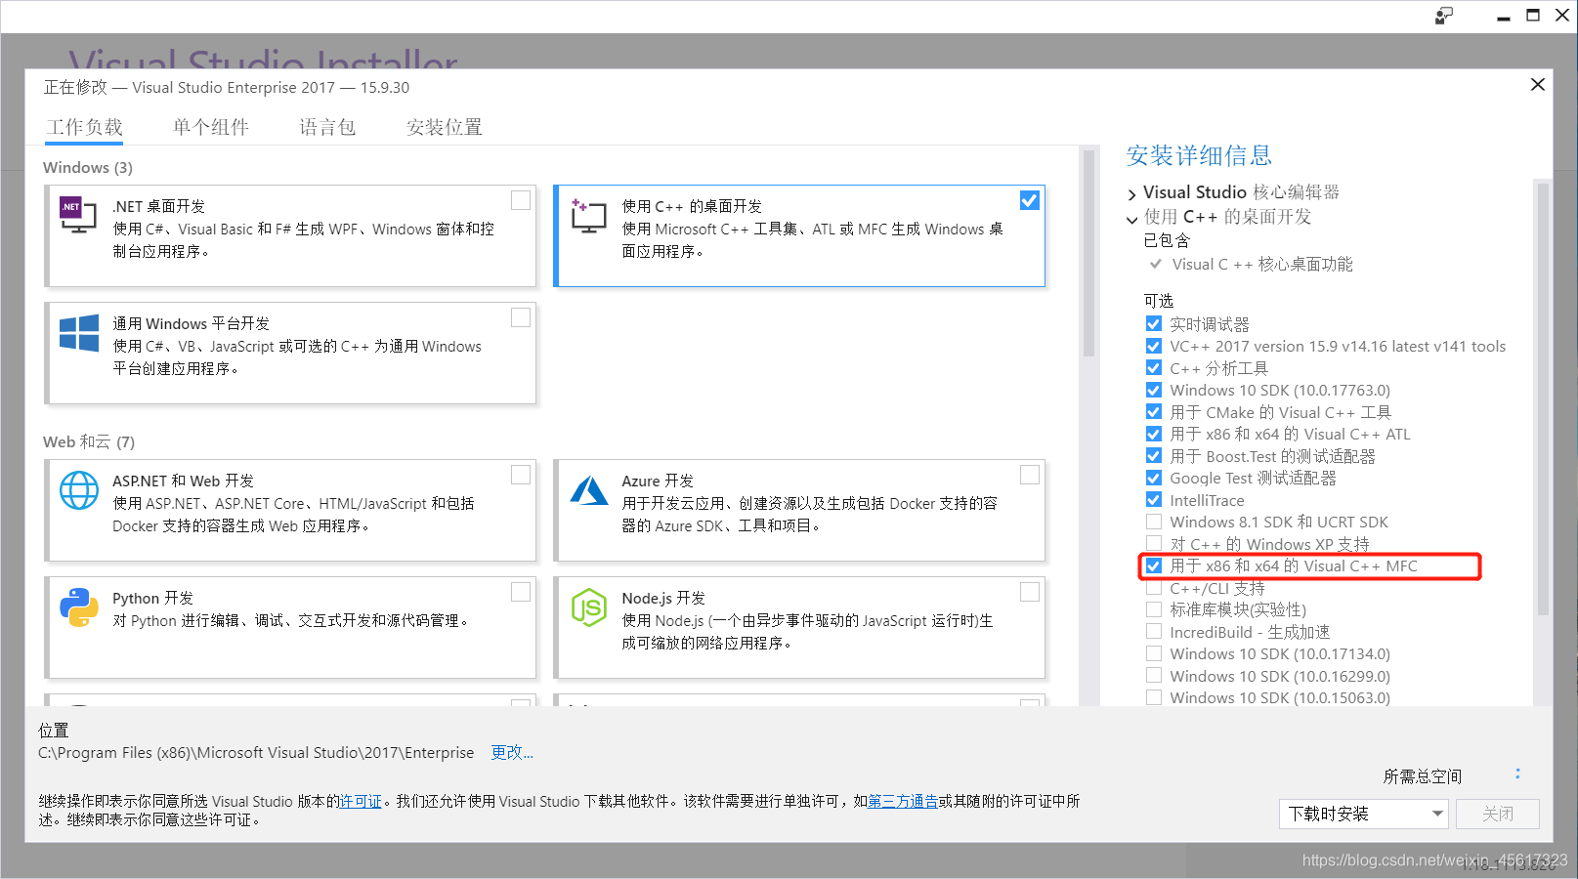
Task: Close the Visual Studio Installer window
Action: pos(1561,16)
